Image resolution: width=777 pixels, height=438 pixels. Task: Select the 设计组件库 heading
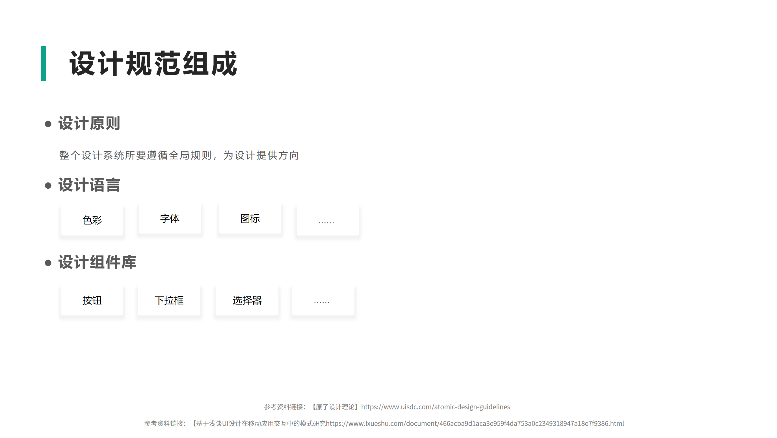(x=97, y=262)
